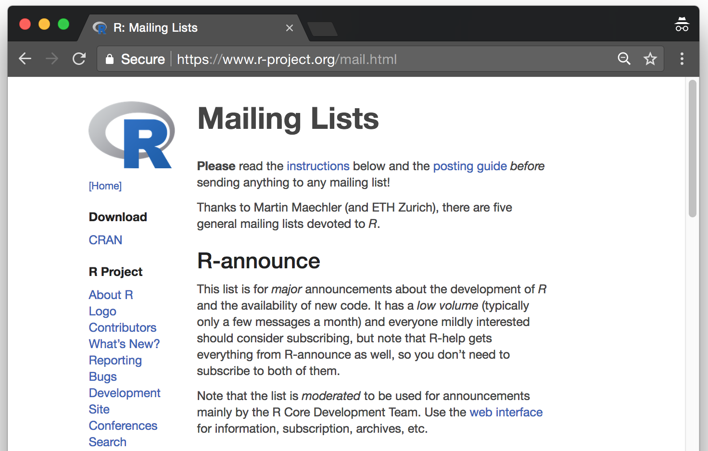Viewport: 708px width, 451px height.
Task: Open the What's New? link
Action: [124, 344]
